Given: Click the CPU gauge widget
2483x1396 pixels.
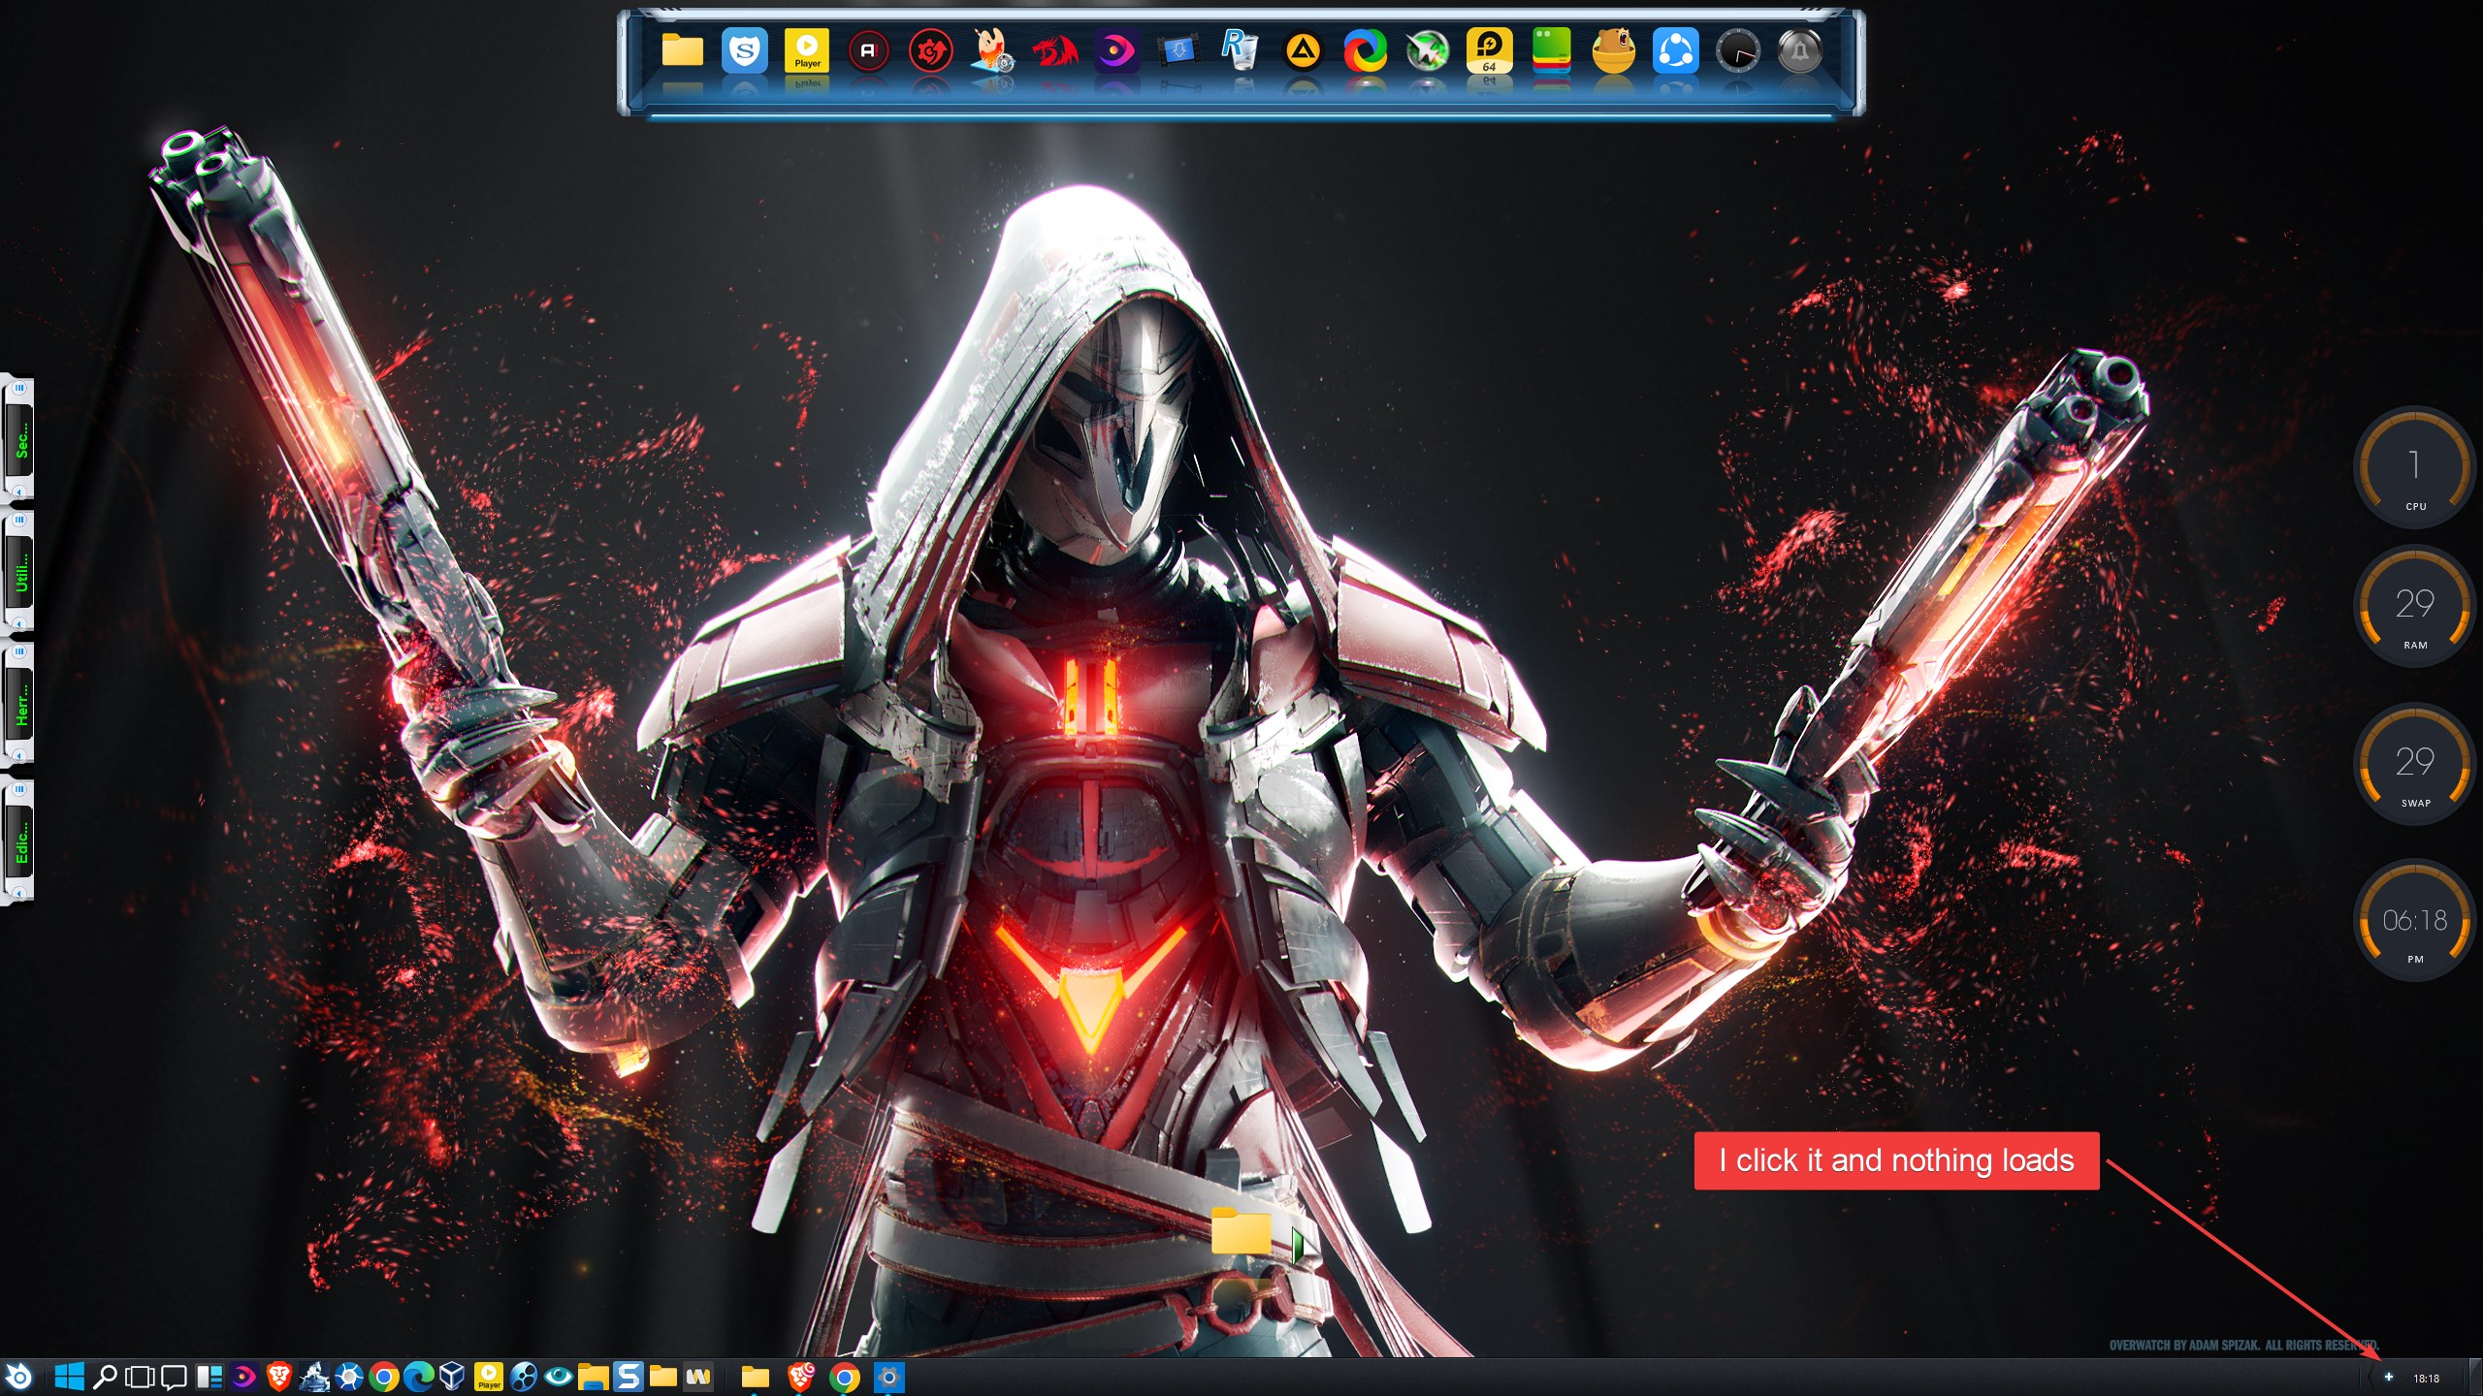Looking at the screenshot, I should click(x=2414, y=468).
